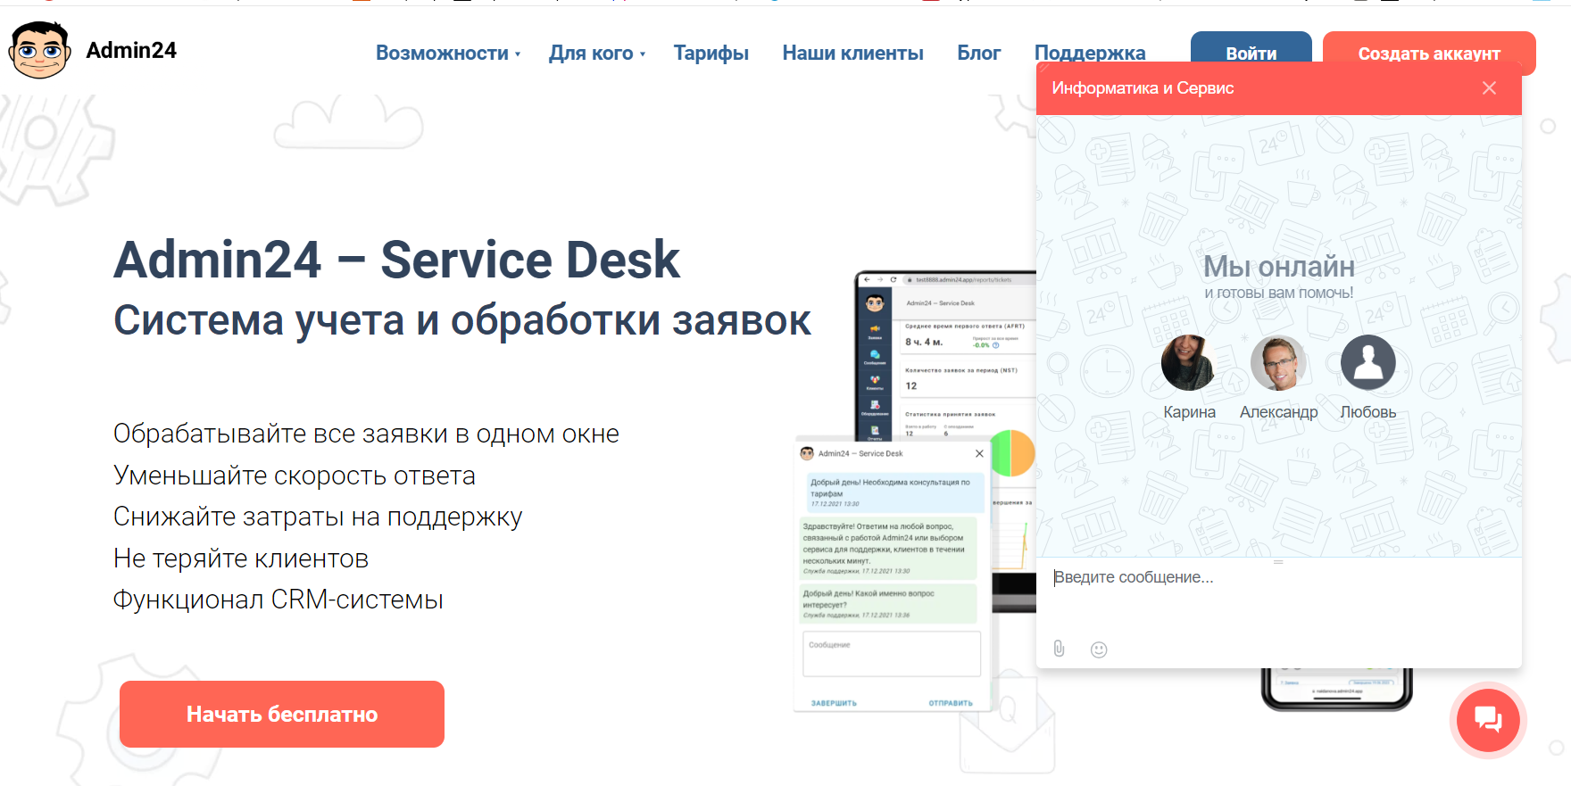
Task: Click the line Уменьшайте скорость ответа
Action: 294,476
